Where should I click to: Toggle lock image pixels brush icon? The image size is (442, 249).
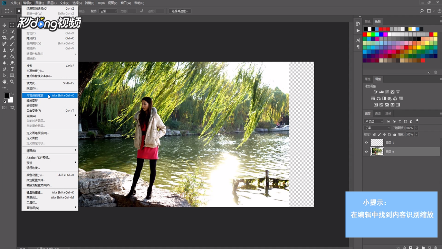(x=379, y=134)
